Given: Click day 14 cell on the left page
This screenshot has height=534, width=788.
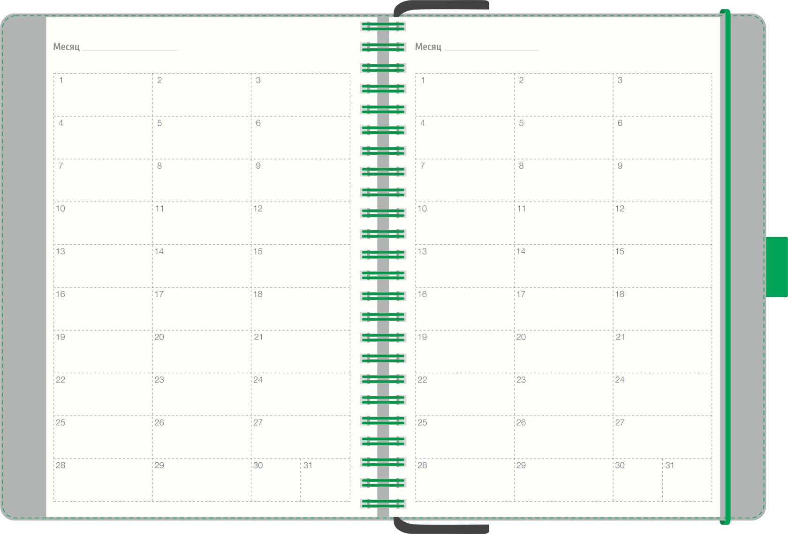Looking at the screenshot, I should tap(202, 266).
